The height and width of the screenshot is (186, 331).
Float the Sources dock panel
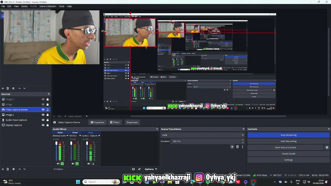pyautogui.click(x=49, y=94)
